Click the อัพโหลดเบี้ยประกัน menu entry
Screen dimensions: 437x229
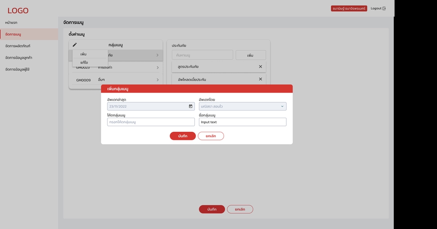pos(192,80)
